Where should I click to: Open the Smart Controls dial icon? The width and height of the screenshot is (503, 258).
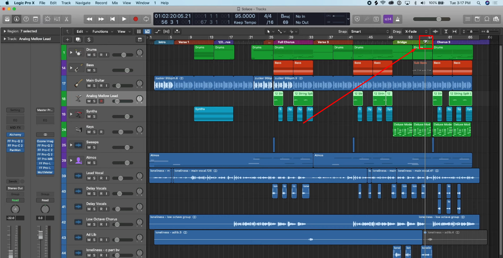tap(48, 19)
